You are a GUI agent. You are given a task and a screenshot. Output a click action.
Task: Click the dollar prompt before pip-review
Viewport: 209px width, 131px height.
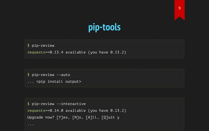[28, 46]
